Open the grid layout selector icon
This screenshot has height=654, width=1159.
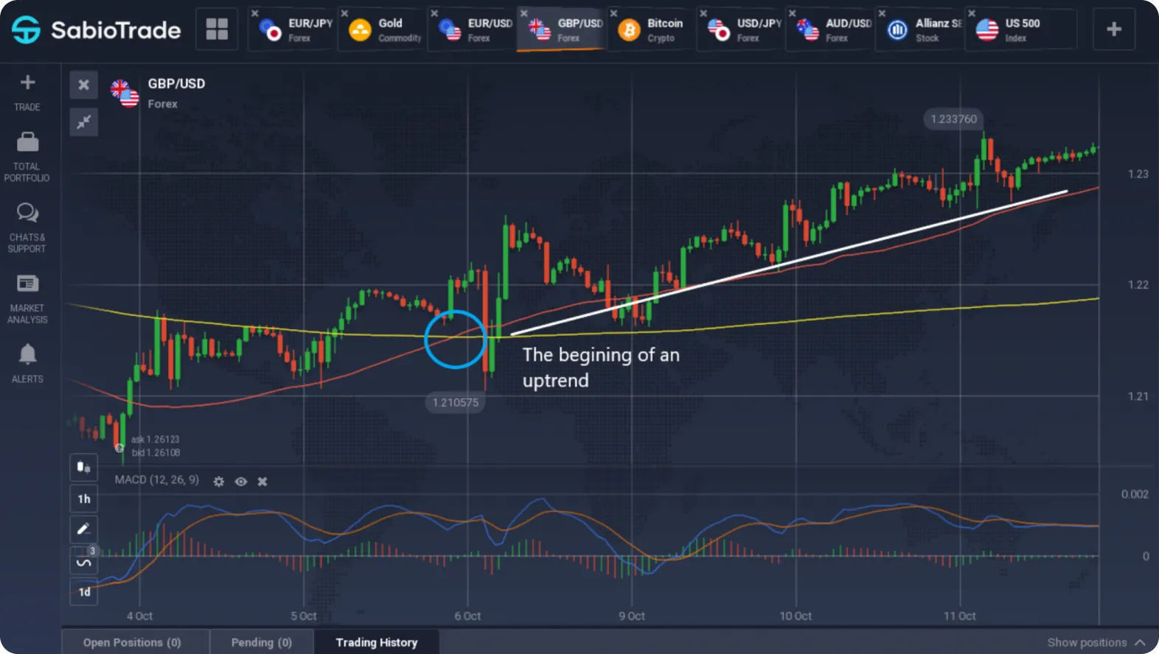[217, 29]
